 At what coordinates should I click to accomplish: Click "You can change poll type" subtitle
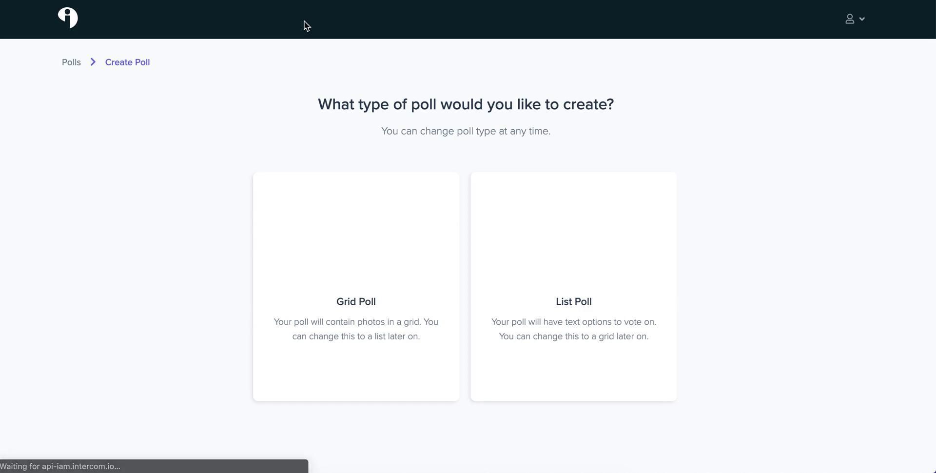466,131
